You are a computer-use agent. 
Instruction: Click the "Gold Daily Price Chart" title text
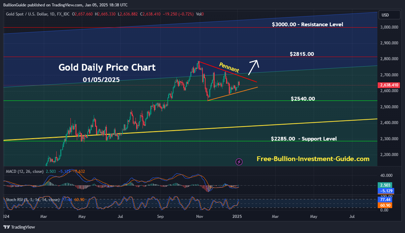coord(107,67)
